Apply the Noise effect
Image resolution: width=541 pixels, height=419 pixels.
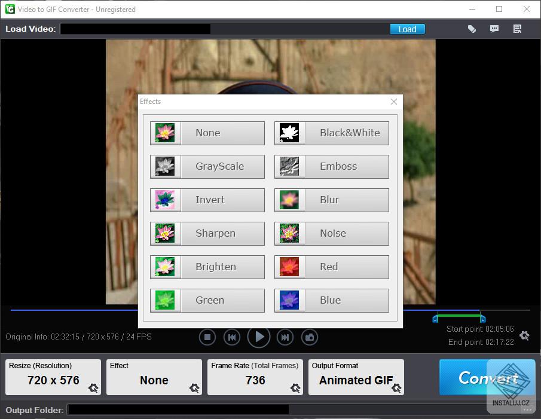332,233
